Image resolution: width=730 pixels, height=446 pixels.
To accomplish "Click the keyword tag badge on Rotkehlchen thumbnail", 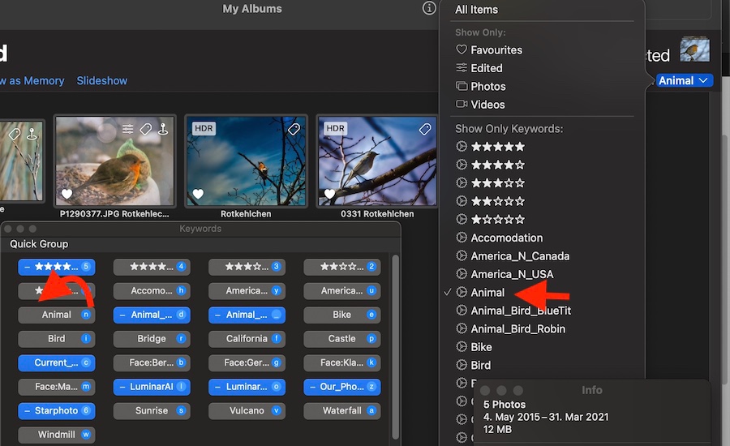I will point(294,129).
